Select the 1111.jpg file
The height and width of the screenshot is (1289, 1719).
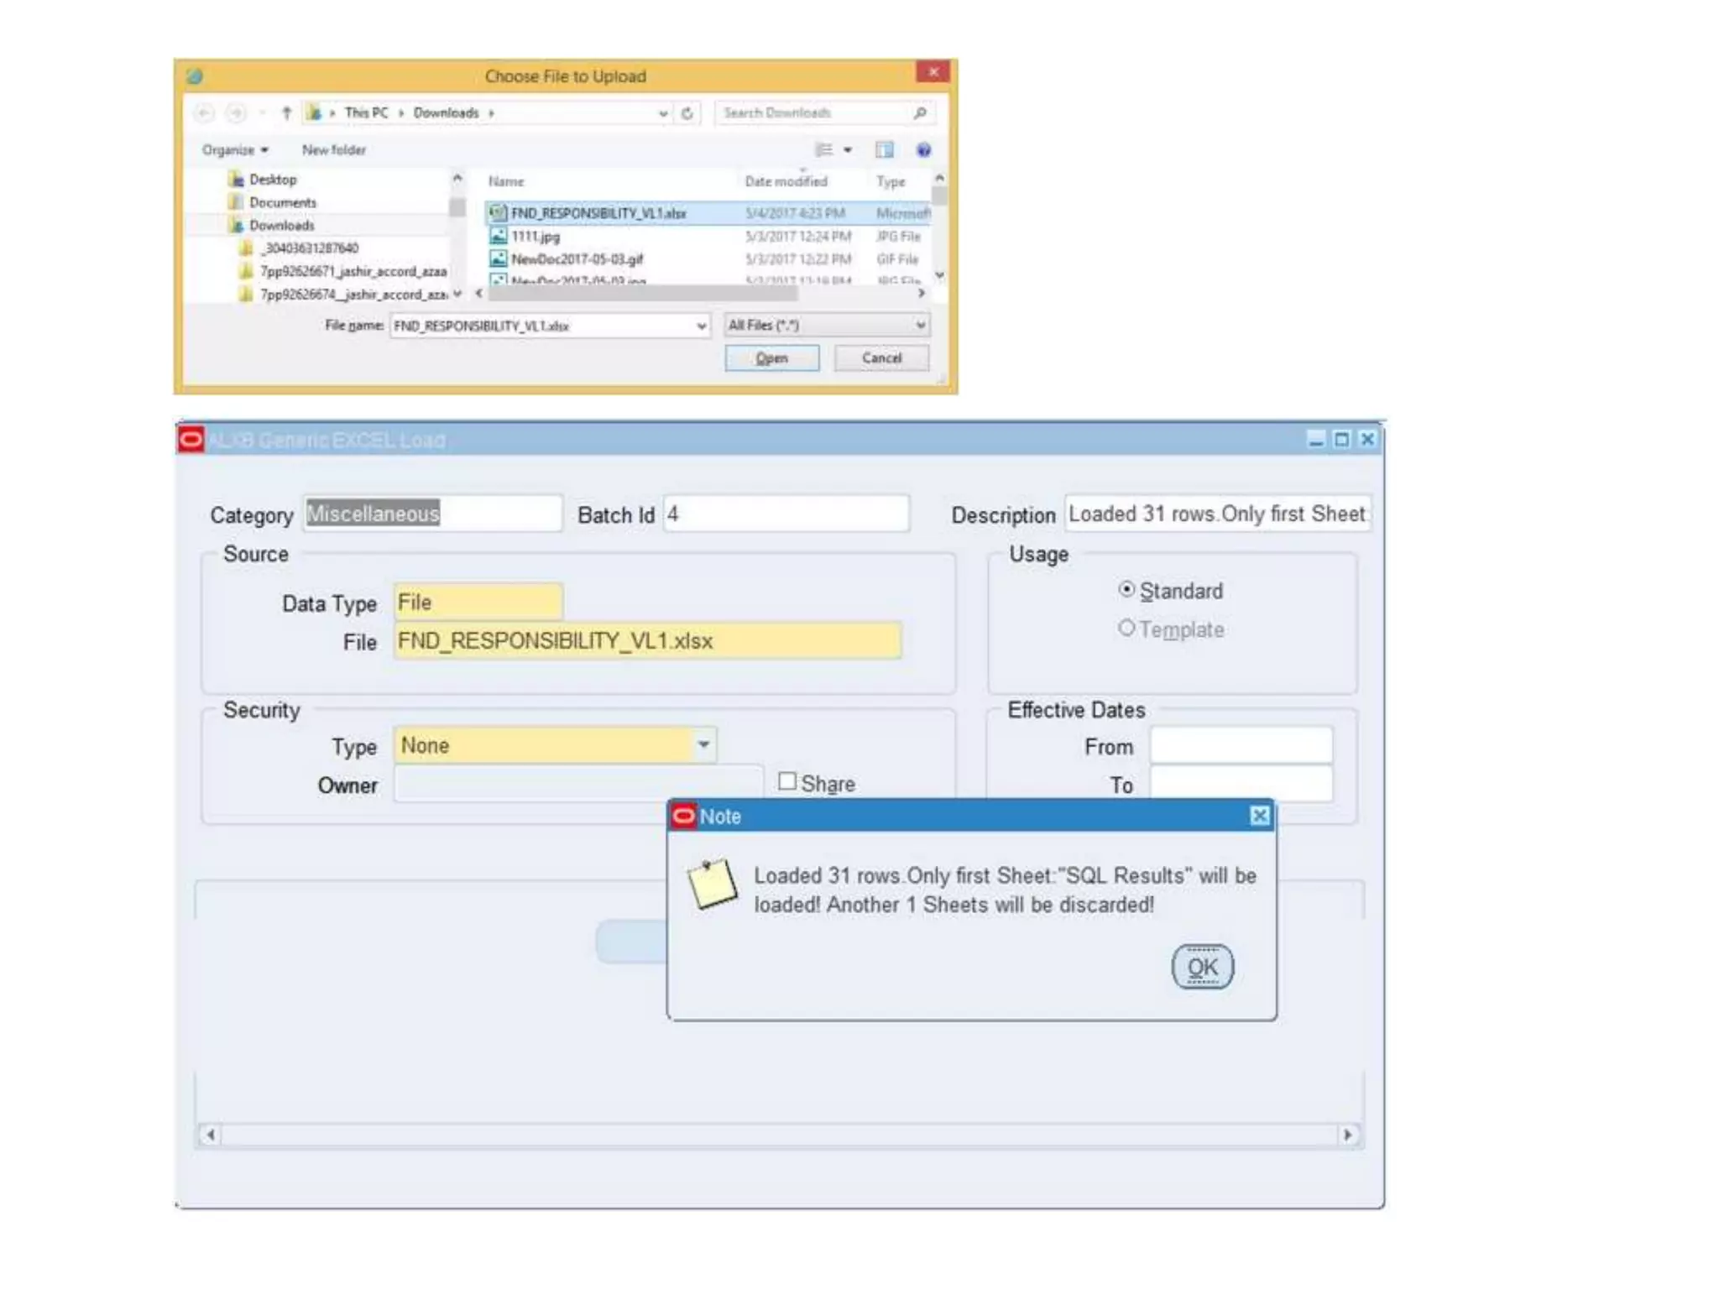point(536,237)
